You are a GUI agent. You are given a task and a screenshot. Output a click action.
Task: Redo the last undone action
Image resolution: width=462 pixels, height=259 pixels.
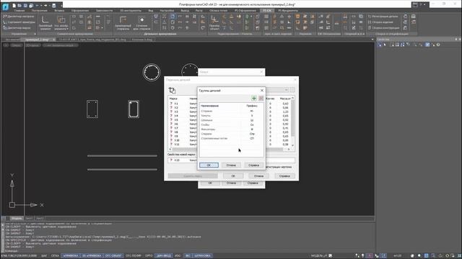point(45,5)
